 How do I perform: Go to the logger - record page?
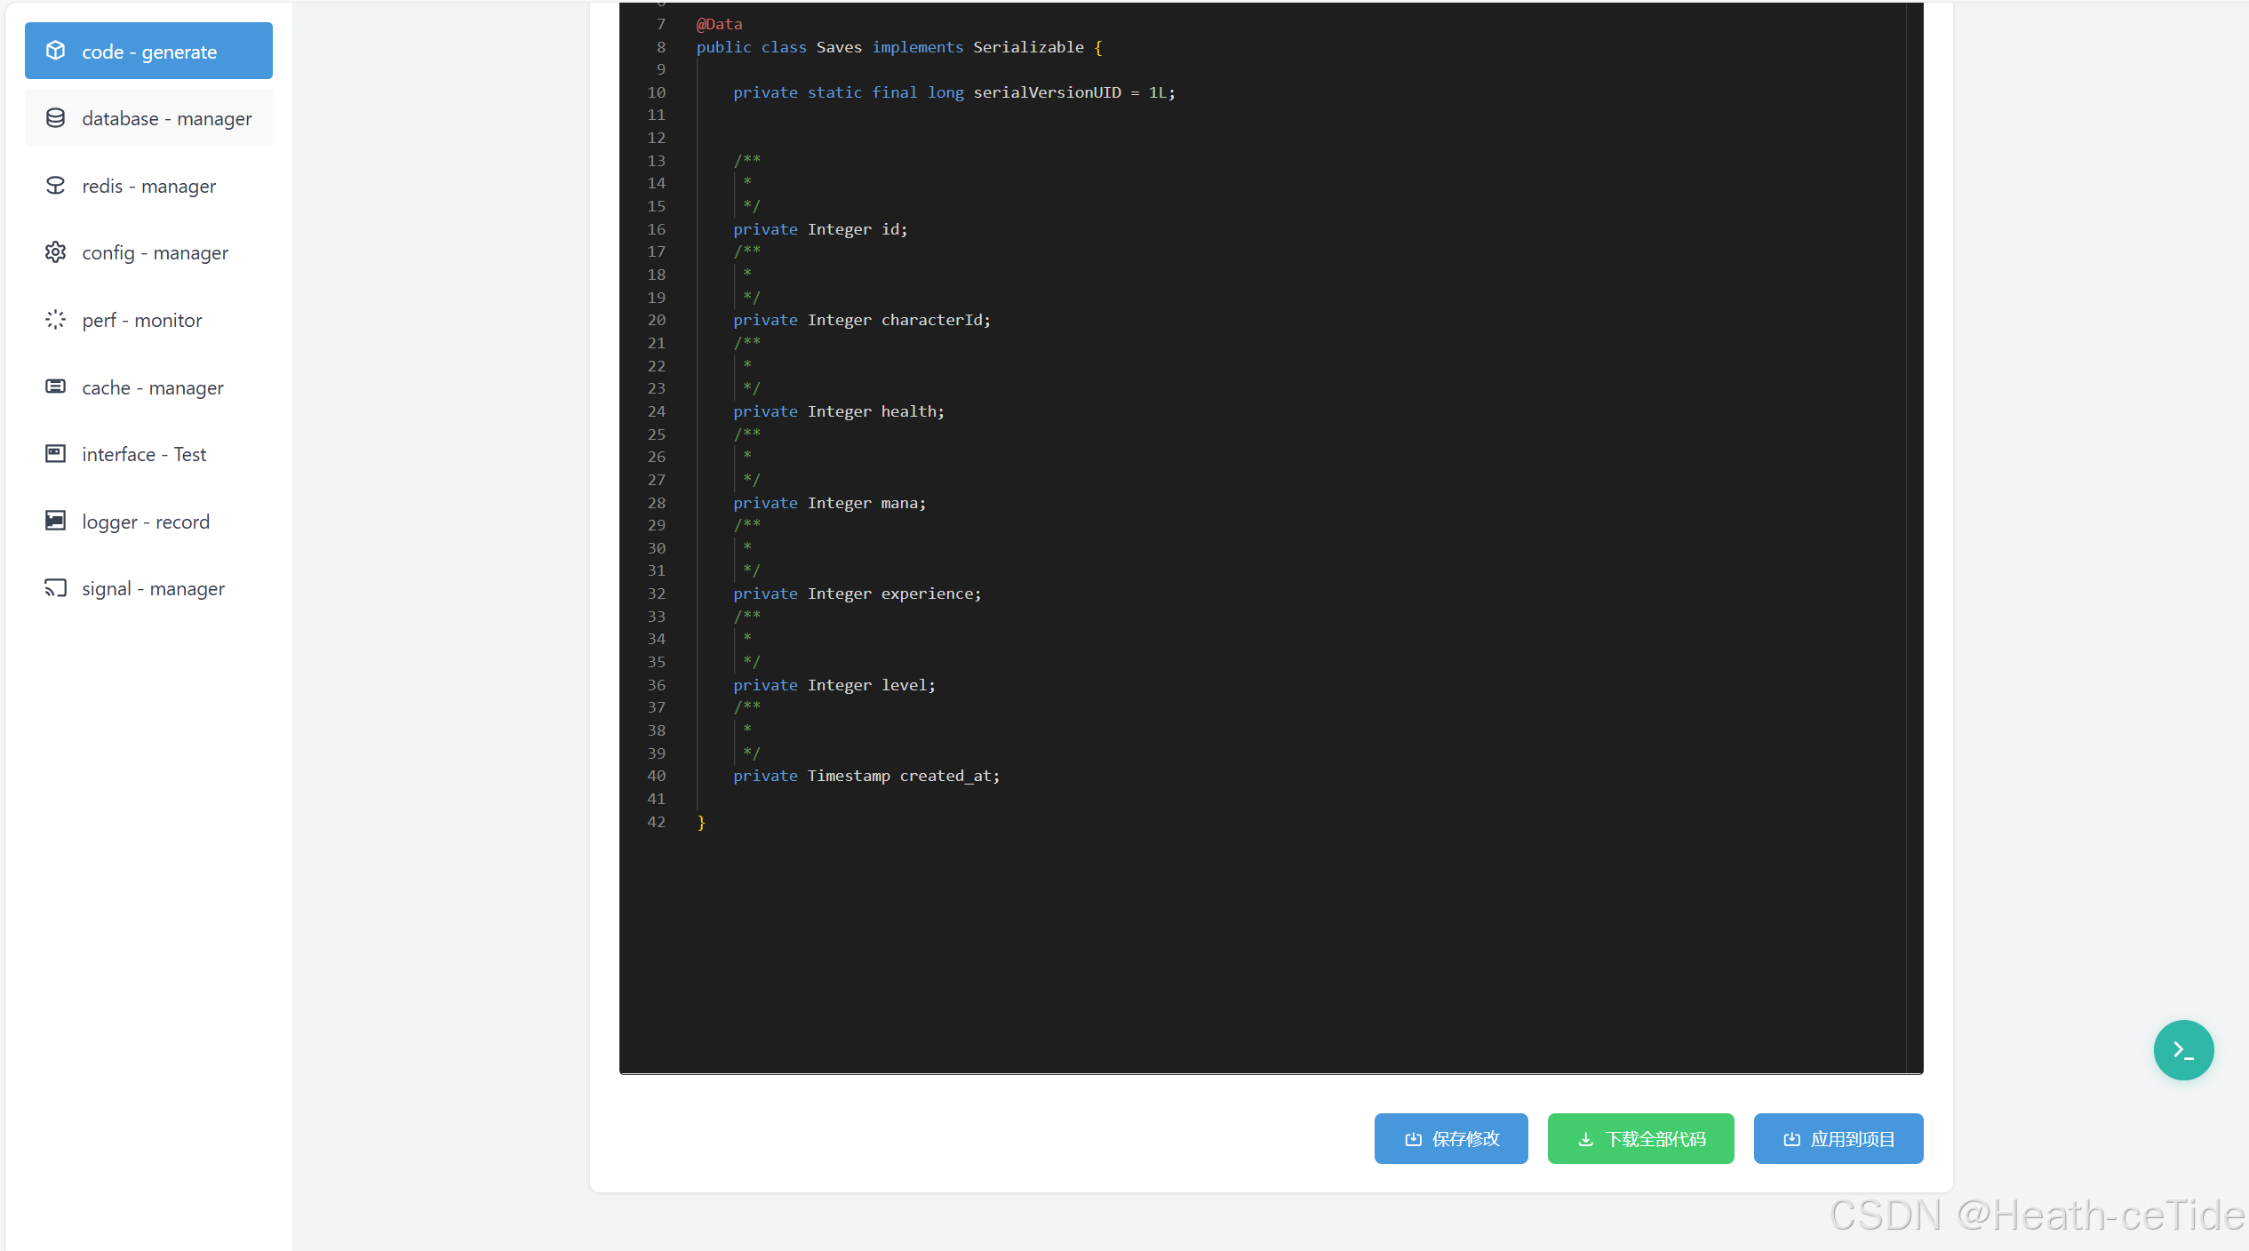146,522
